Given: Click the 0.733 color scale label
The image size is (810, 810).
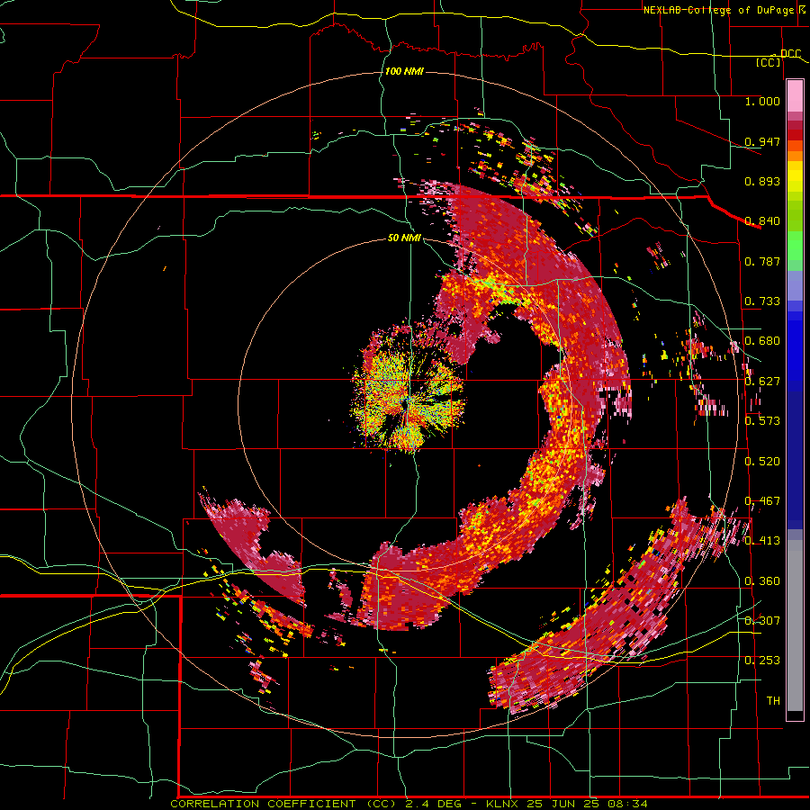Looking at the screenshot, I should pyautogui.click(x=762, y=301).
